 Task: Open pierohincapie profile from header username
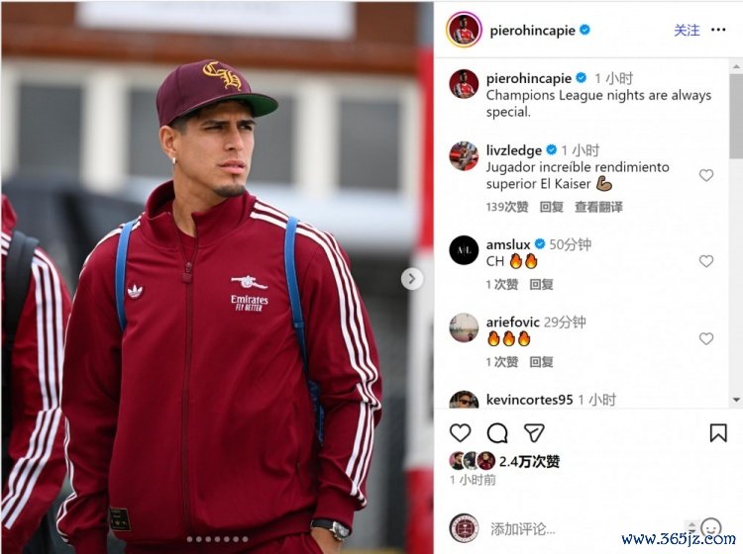tap(533, 31)
